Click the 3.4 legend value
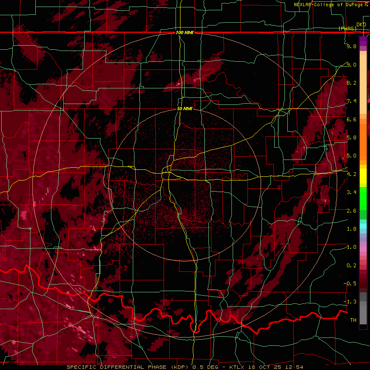Viewport: 370px width, 370px height. [x=351, y=192]
